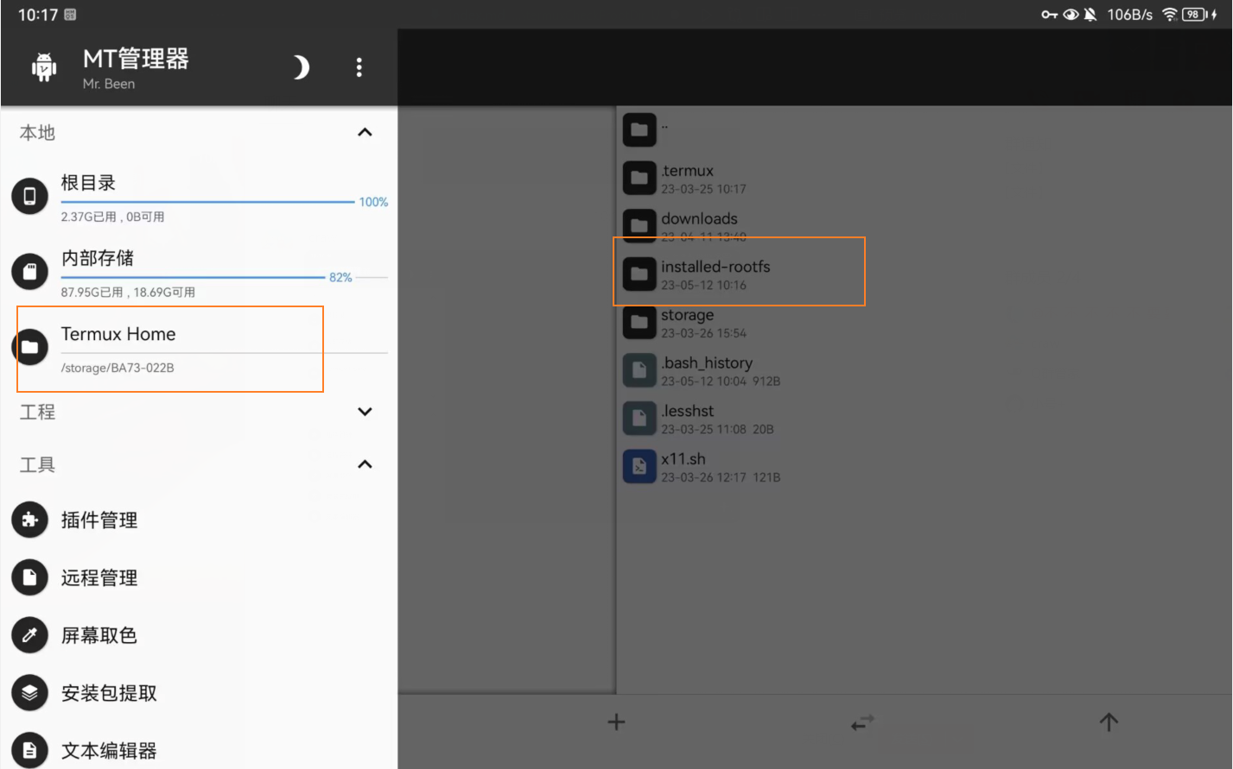This screenshot has width=1233, height=769.
Task: Select the .bash_history file icon
Action: [x=639, y=370]
